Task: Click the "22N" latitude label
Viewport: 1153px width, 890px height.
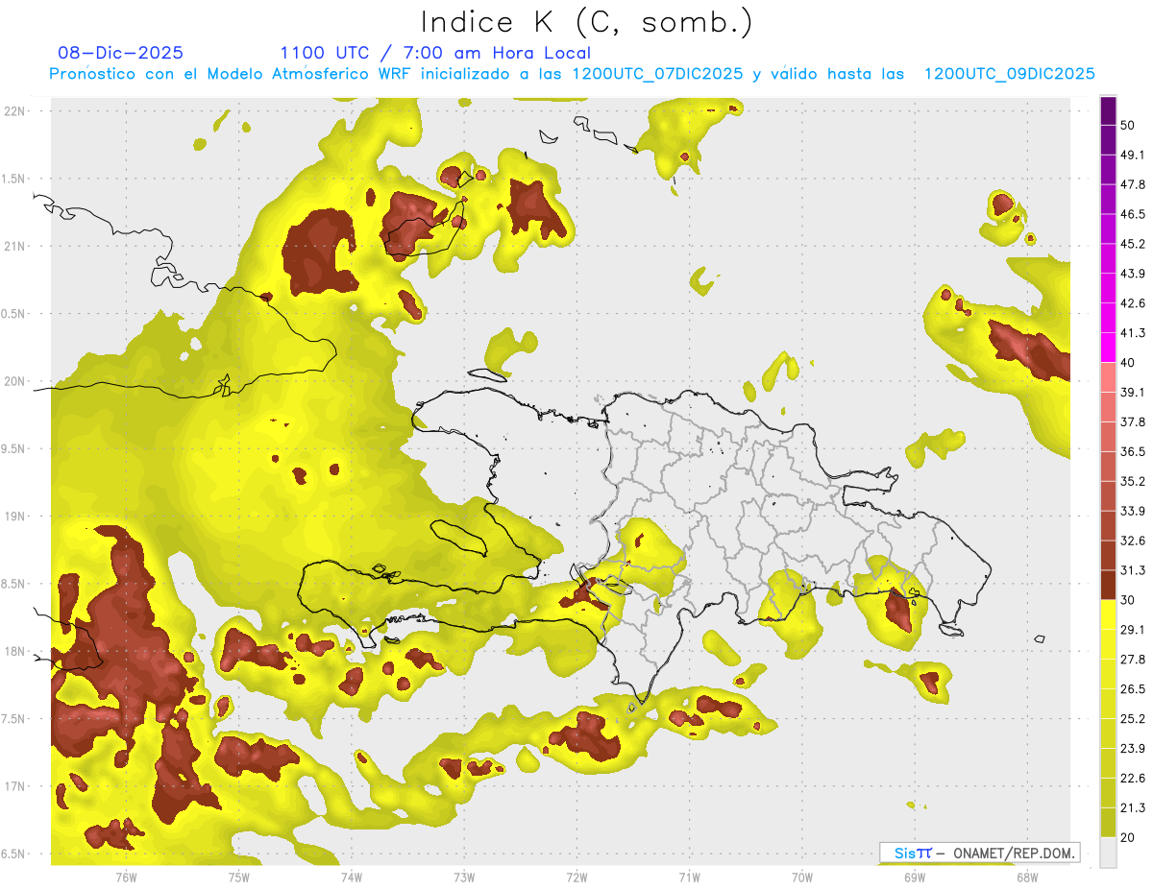Action: point(14,110)
